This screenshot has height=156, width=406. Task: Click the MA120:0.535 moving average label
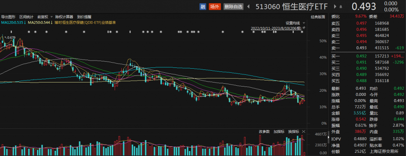tap(13, 22)
